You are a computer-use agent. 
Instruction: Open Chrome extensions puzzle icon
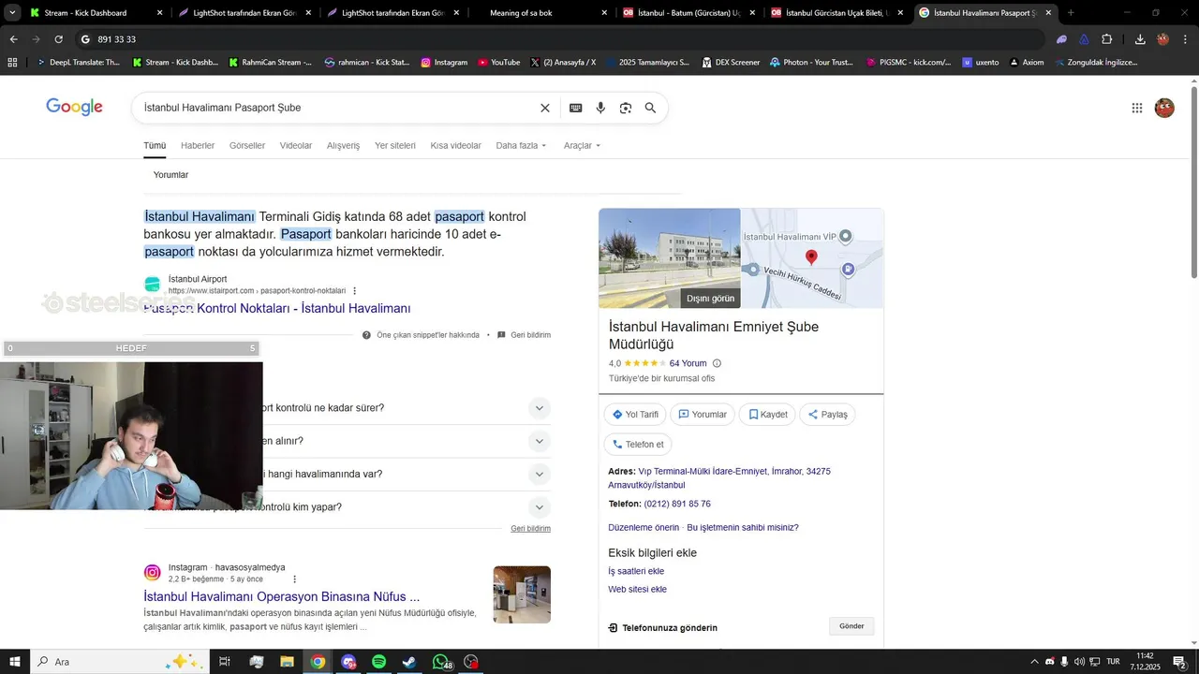pos(1107,39)
